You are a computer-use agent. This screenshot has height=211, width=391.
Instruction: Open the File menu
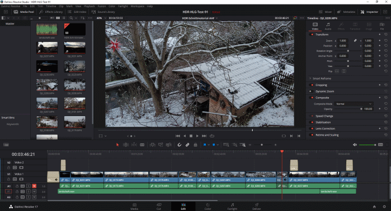25,6
